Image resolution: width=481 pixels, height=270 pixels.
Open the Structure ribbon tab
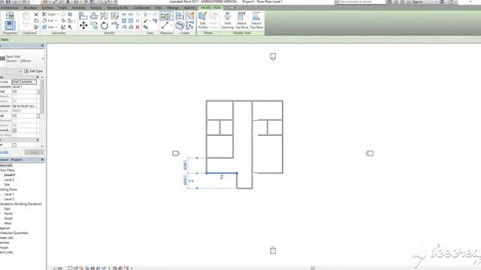30,7
